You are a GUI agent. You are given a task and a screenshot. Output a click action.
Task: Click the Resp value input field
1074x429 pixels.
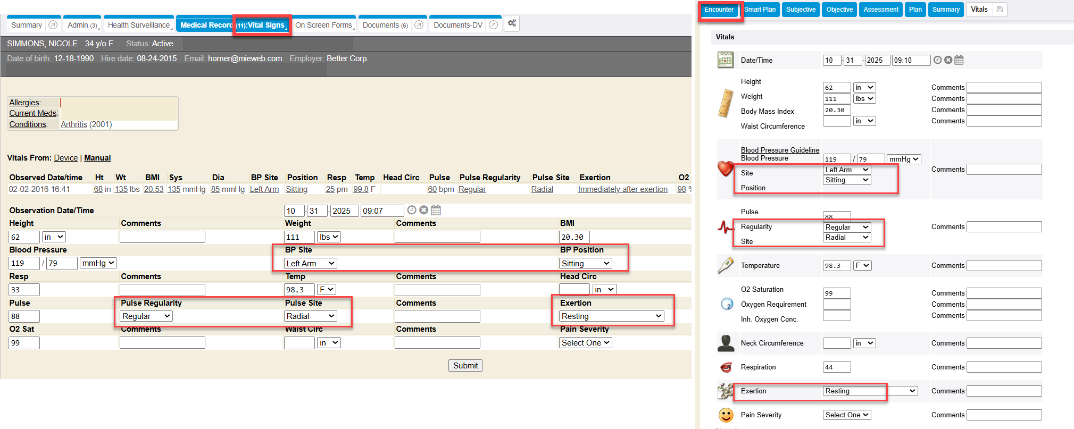pyautogui.click(x=24, y=290)
